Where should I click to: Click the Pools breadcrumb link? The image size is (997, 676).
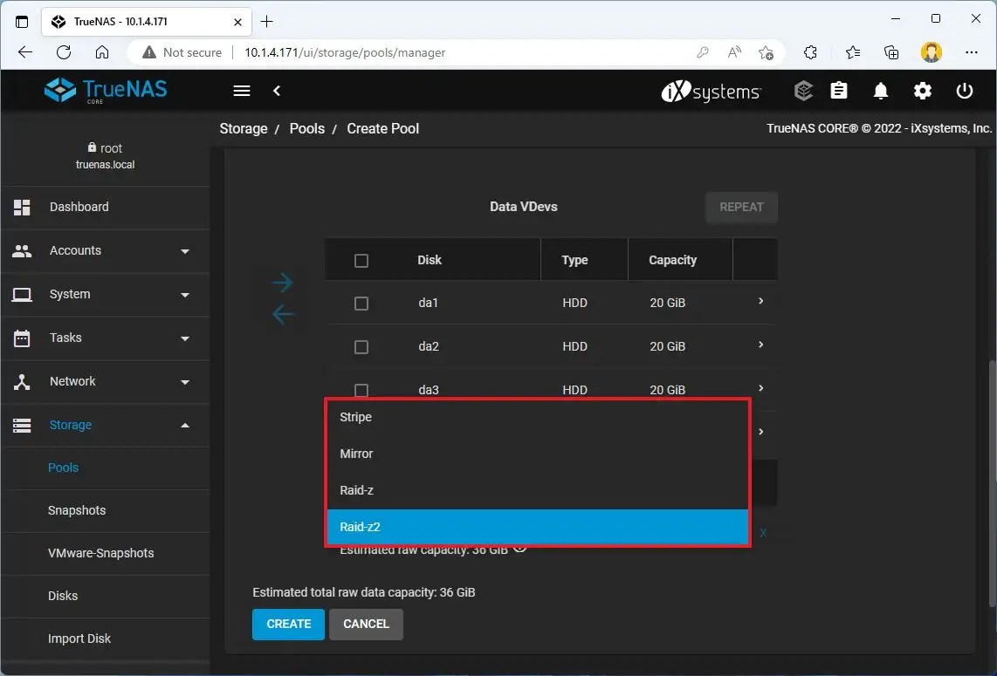306,128
